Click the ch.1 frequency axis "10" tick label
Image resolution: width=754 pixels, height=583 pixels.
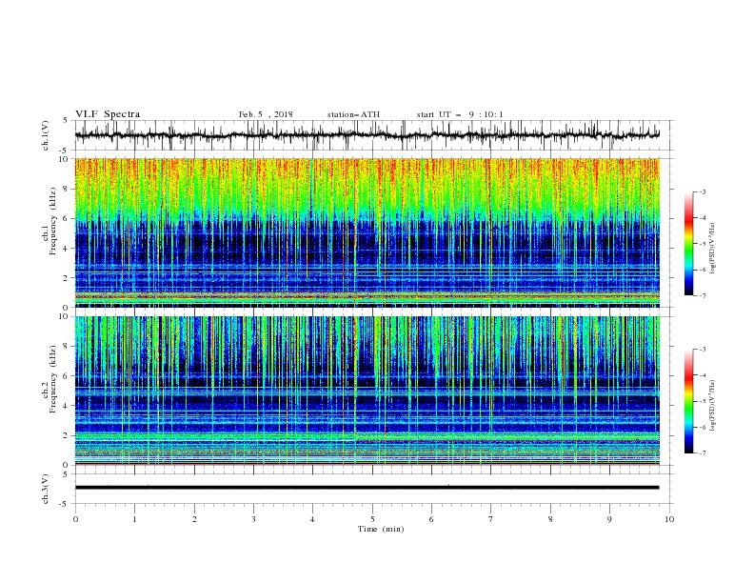point(66,159)
